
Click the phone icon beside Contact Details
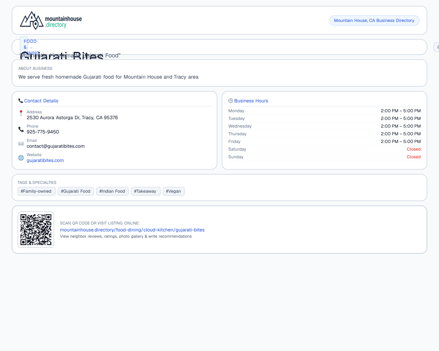[20, 101]
